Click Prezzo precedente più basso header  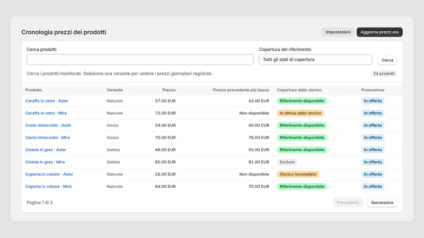tap(241, 90)
